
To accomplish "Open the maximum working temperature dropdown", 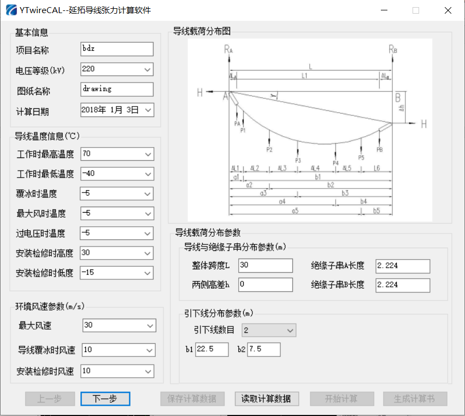I will [x=148, y=155].
